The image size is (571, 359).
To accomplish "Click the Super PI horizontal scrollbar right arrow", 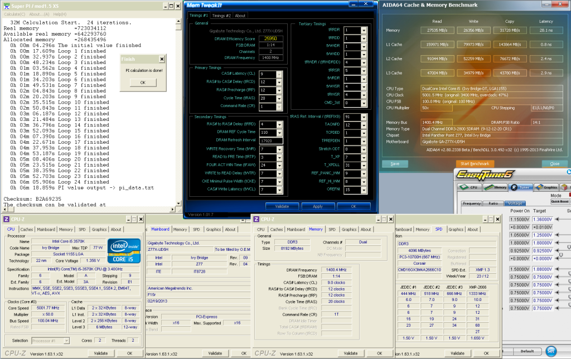I will click(x=173, y=210).
